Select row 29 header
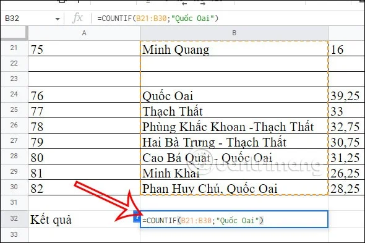The height and width of the screenshot is (243, 365). [14, 171]
